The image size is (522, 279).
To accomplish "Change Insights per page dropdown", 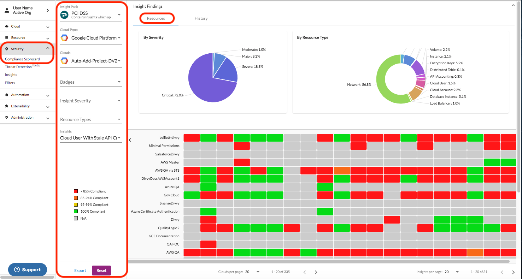I will (x=452, y=272).
